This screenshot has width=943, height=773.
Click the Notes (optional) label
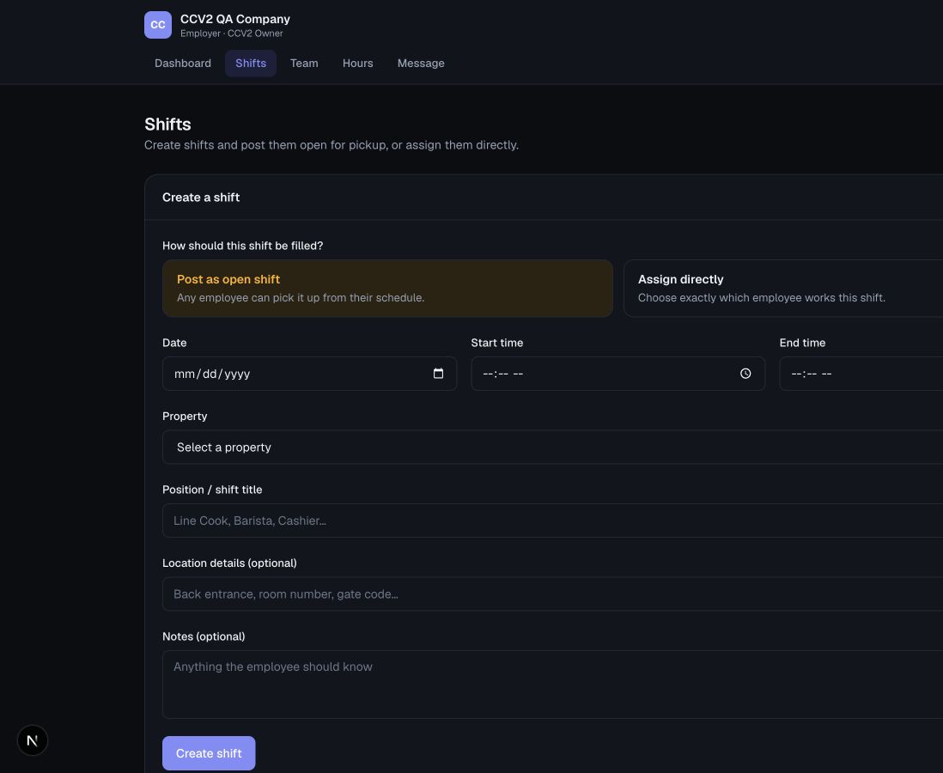(x=204, y=636)
